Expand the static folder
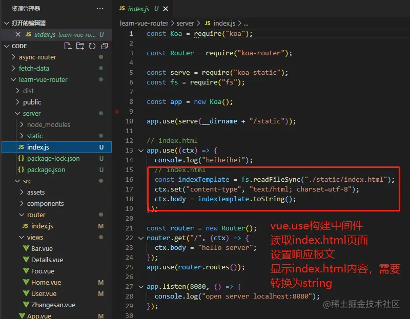This screenshot has height=319, width=410. (x=22, y=136)
